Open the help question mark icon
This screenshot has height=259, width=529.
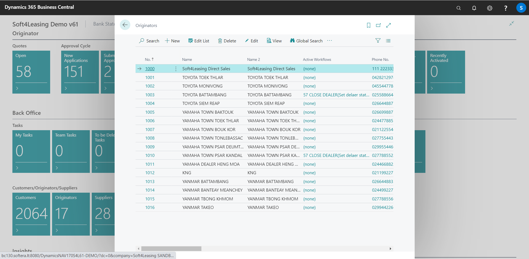tap(506, 8)
